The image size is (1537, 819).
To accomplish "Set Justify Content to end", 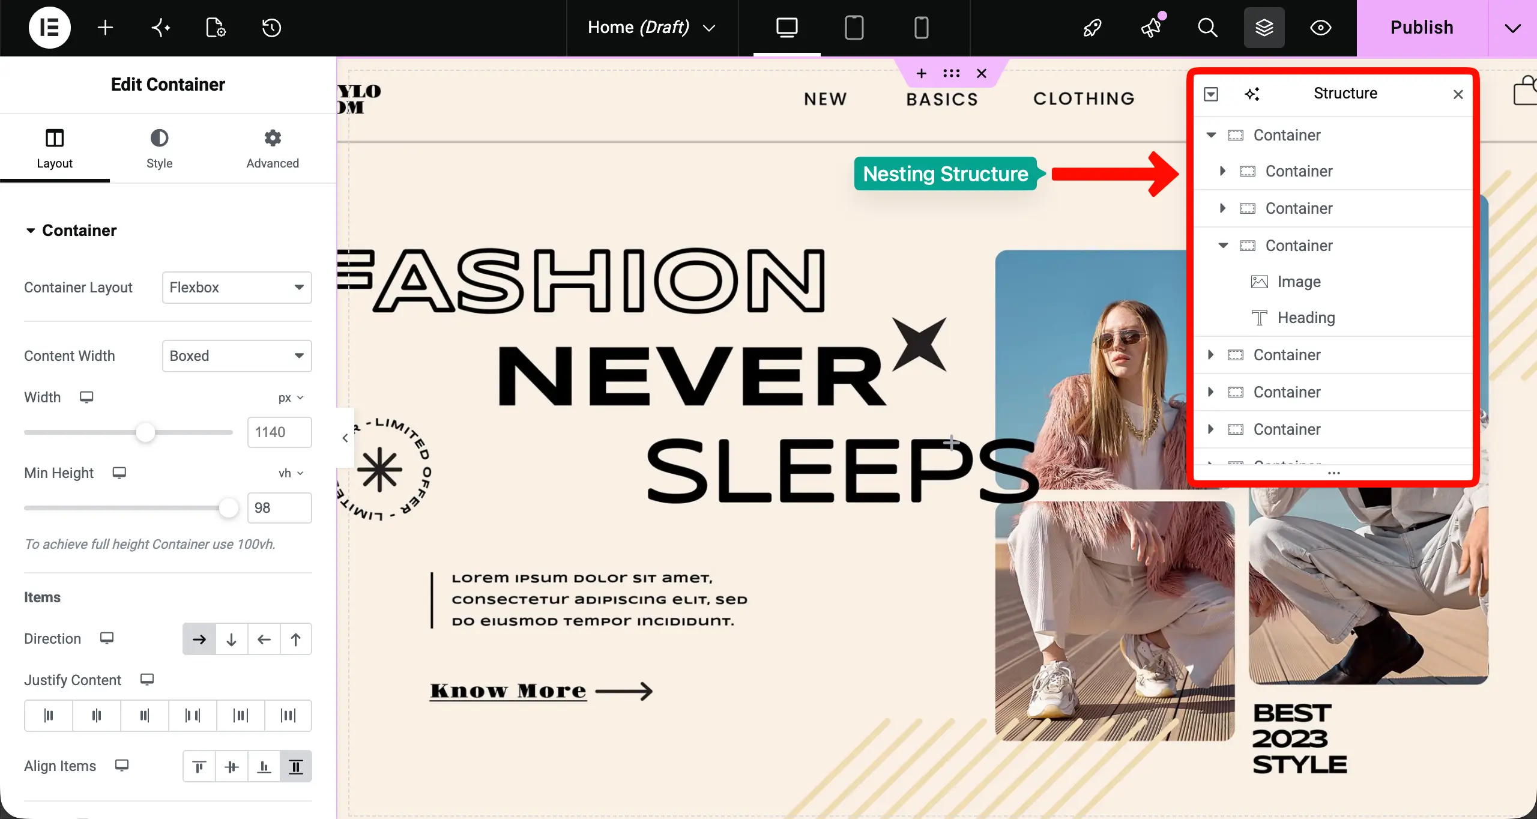I will pos(145,715).
